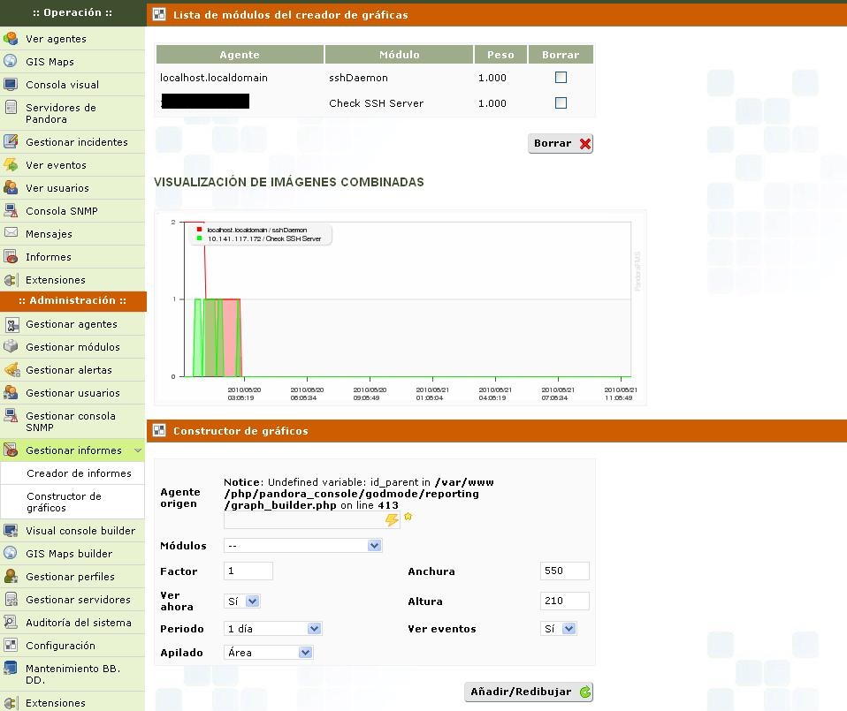
Task: Click the lightning icon beside agent field
Action: 392,520
